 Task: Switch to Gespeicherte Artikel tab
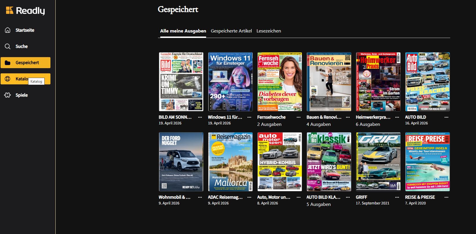231,31
